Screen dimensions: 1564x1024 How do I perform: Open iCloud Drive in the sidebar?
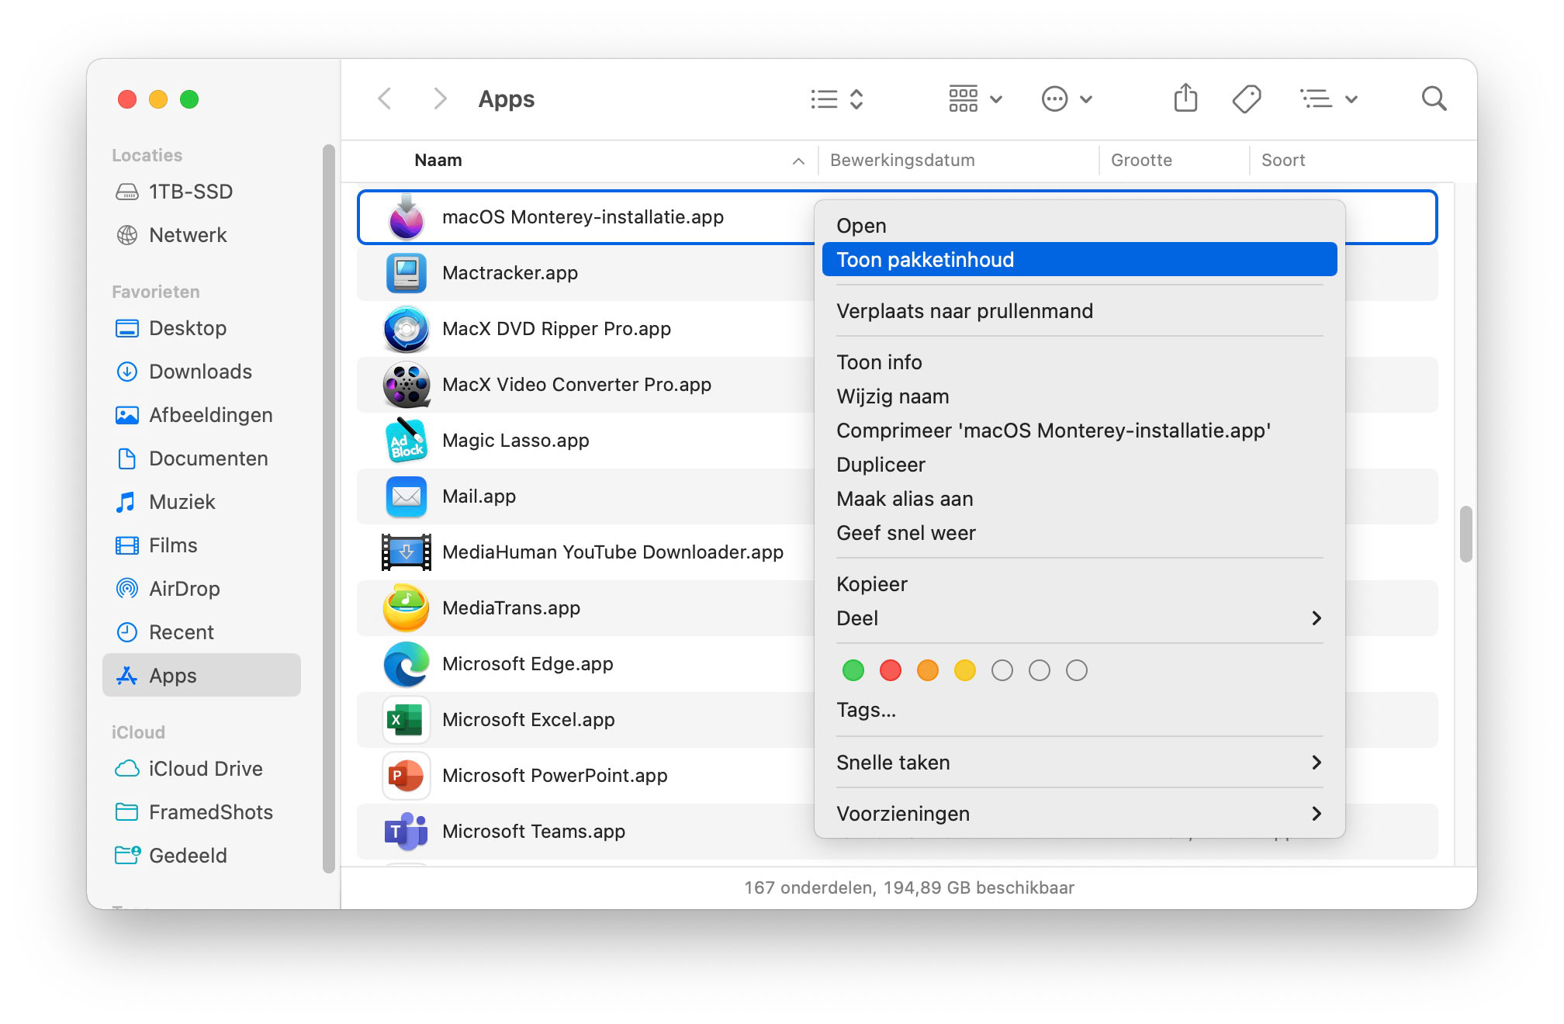[x=202, y=769]
